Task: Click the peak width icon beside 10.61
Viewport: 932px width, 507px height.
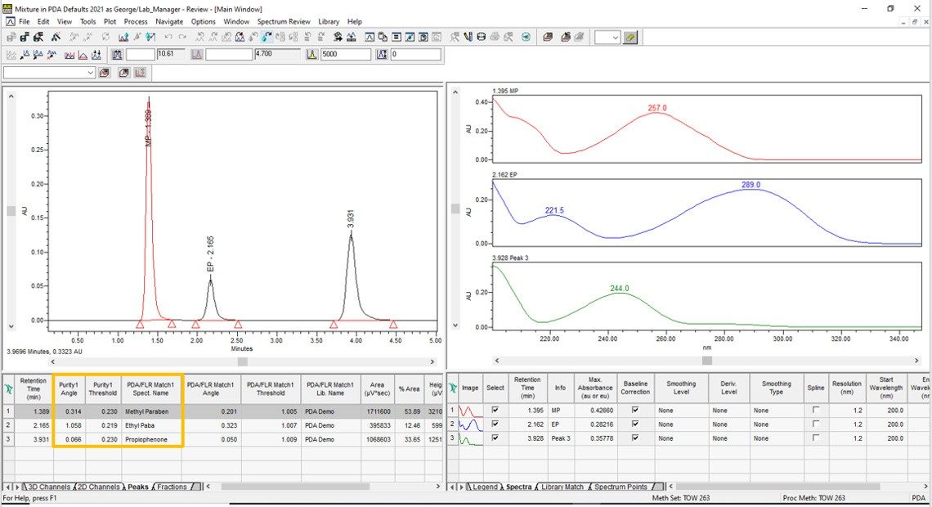Action: tap(116, 55)
